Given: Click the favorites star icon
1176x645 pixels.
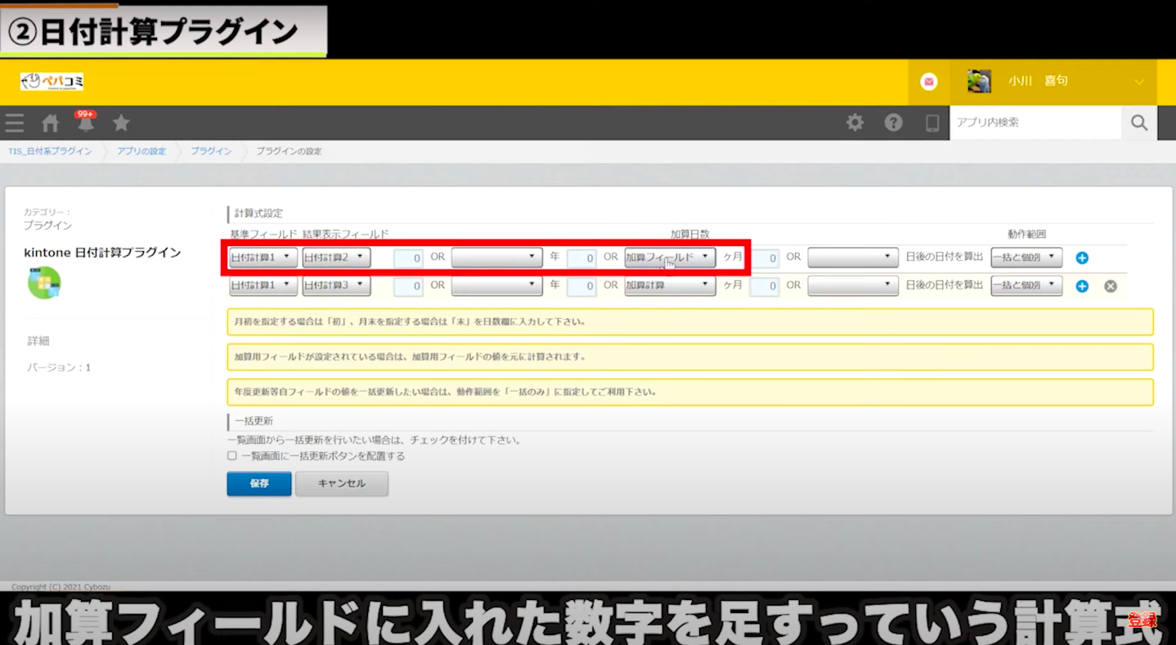Looking at the screenshot, I should (x=121, y=123).
